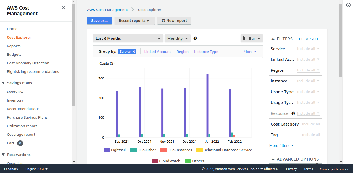Click Feedback in footer
Image resolution: width=353 pixels, height=173 pixels.
pyautogui.click(x=11, y=169)
